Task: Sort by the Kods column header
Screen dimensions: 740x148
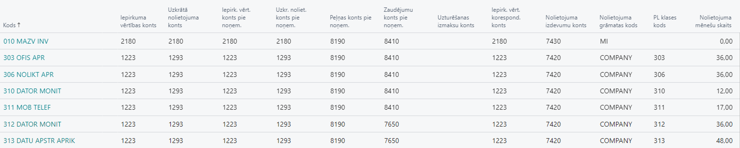Action: 10,25
